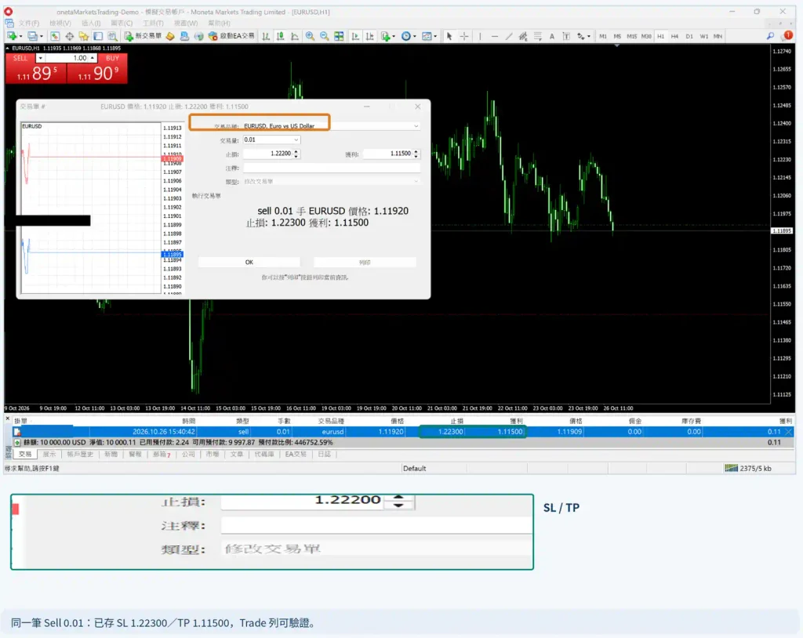The image size is (803, 638).
Task: Toggle AutoTrading (啟動EA交易) button
Action: click(x=231, y=36)
